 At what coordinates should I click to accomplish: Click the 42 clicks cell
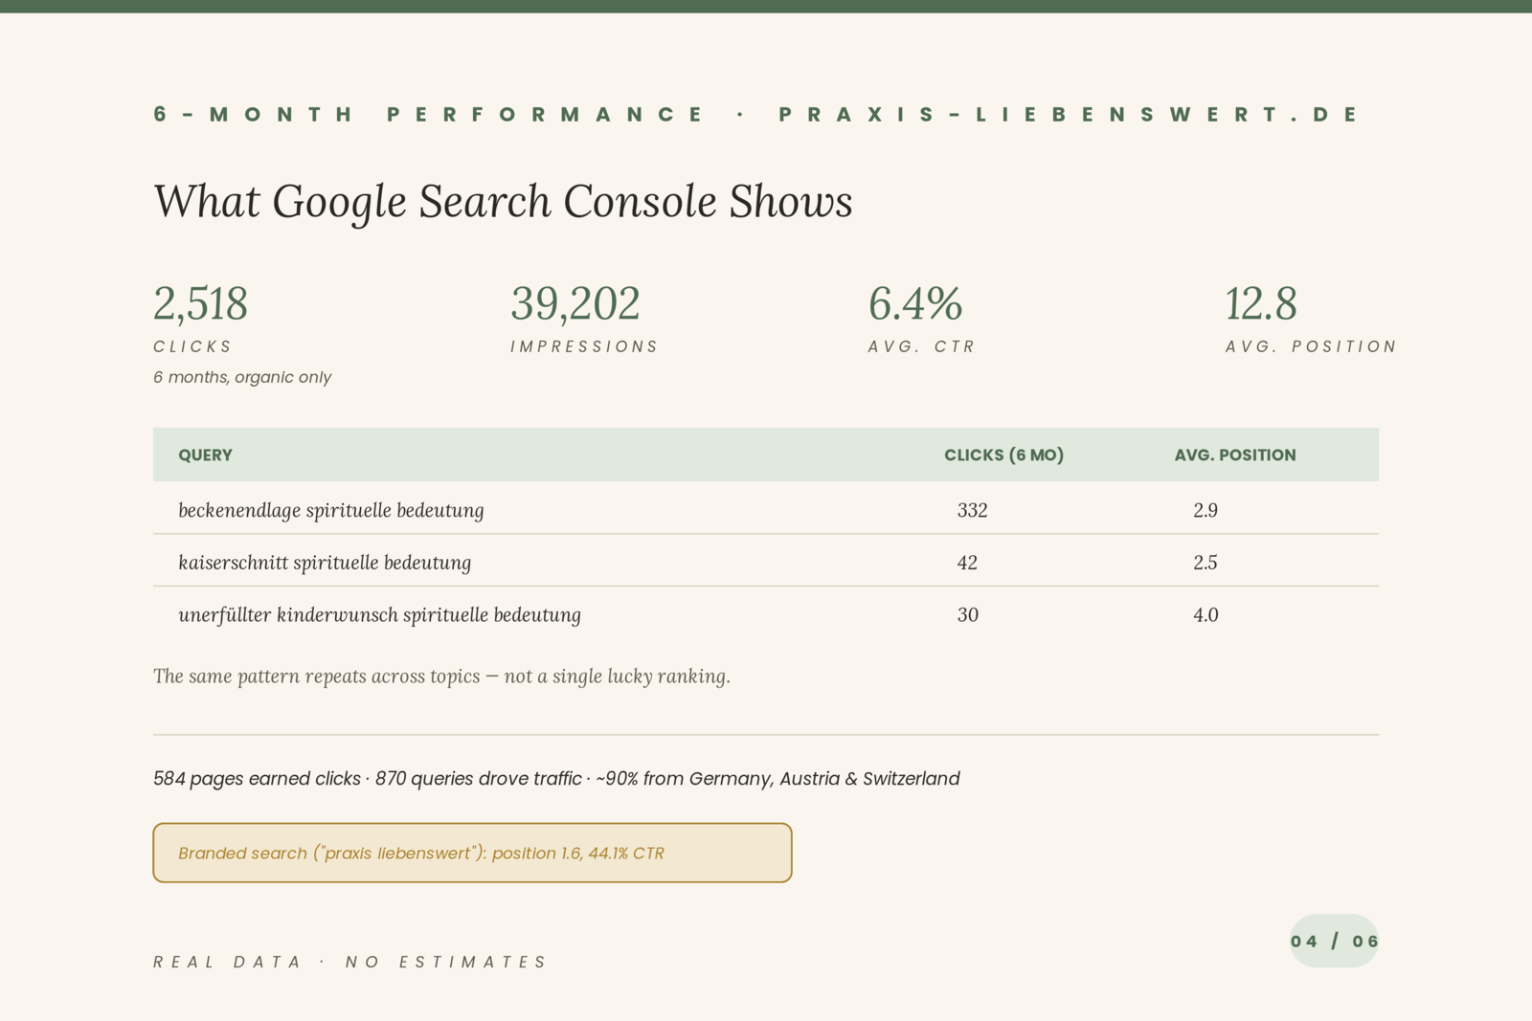[x=967, y=563]
